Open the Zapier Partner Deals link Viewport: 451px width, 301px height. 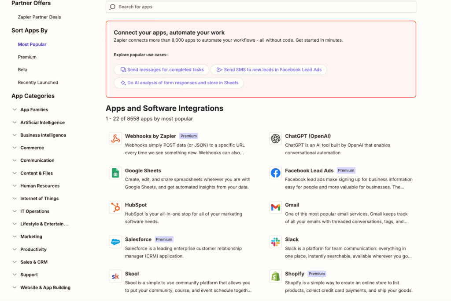[39, 17]
